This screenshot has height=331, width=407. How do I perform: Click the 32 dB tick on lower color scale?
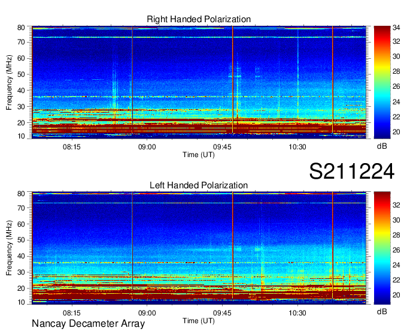(396, 205)
